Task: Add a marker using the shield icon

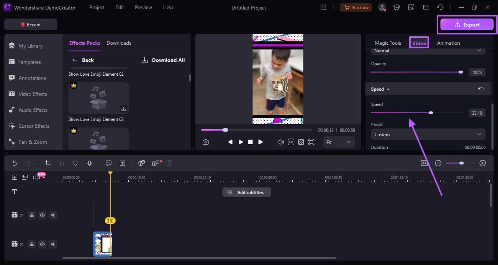Action: (75, 163)
